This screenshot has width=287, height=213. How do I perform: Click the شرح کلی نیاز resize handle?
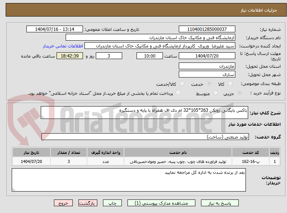click(x=43, y=117)
